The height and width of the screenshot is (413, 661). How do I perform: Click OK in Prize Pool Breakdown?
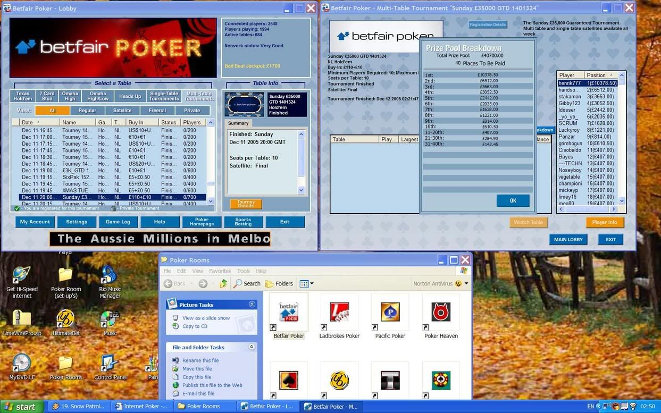[x=513, y=201]
